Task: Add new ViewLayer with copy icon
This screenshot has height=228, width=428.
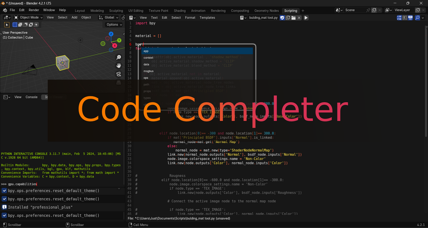Action: coord(418,10)
